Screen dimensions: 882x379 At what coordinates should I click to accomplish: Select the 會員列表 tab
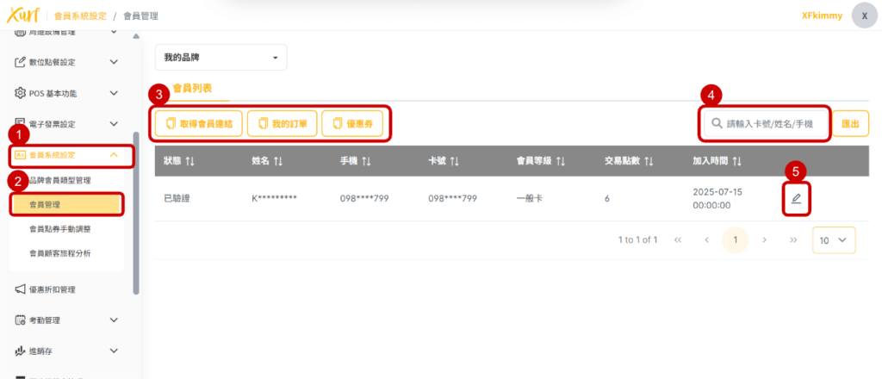point(192,88)
